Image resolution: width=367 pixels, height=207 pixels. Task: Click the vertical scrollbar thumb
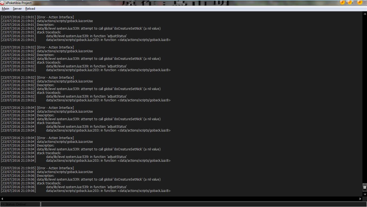click(x=365, y=187)
